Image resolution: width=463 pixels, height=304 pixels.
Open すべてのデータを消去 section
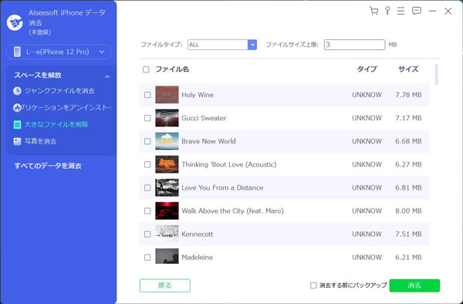[48, 166]
